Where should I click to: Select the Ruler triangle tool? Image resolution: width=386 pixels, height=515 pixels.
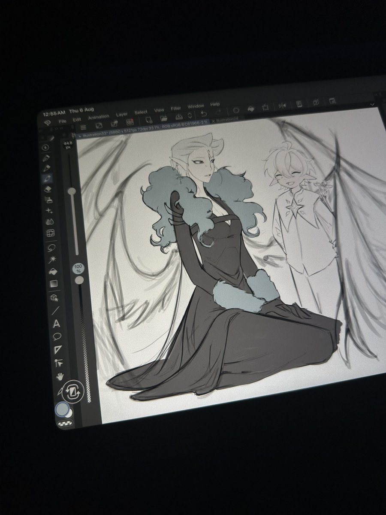(x=58, y=349)
